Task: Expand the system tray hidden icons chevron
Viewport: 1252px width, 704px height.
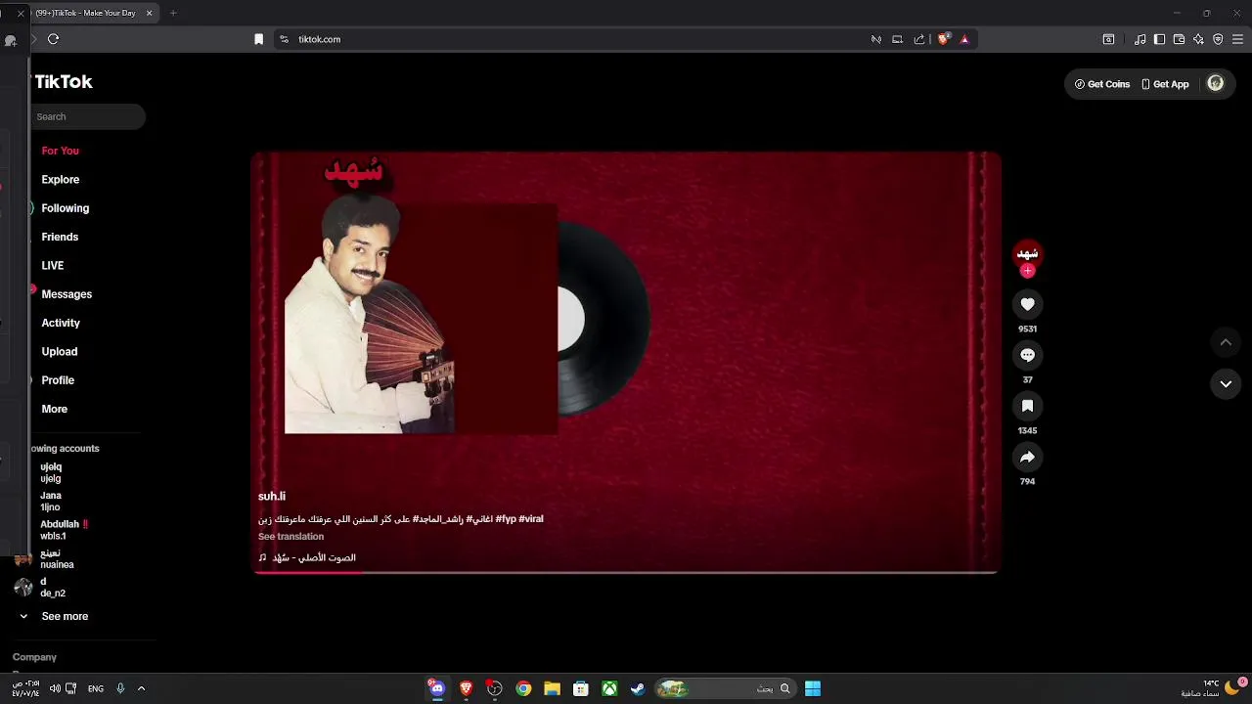Action: click(141, 688)
